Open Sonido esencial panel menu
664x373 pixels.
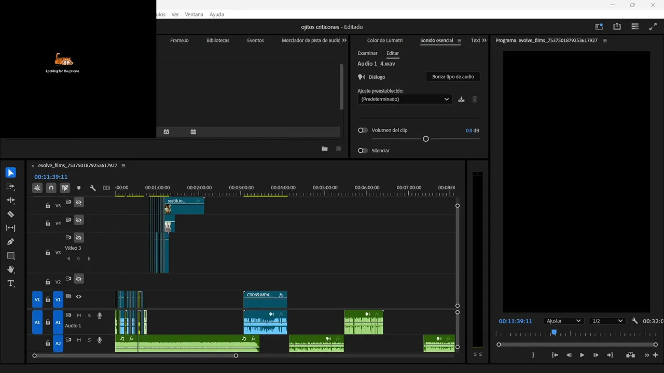[x=459, y=40]
